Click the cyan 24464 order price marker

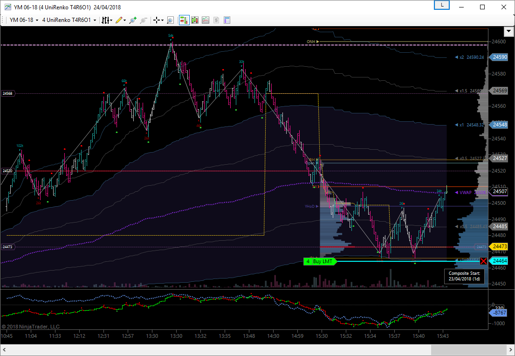point(498,261)
